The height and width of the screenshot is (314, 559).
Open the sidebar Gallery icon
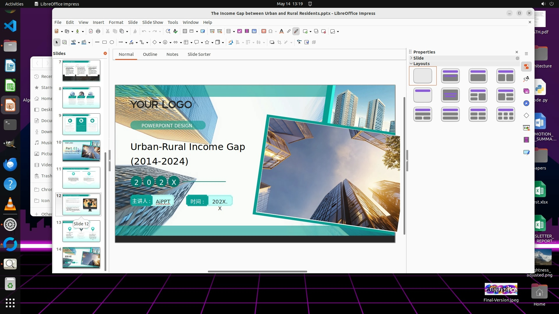pos(526,91)
